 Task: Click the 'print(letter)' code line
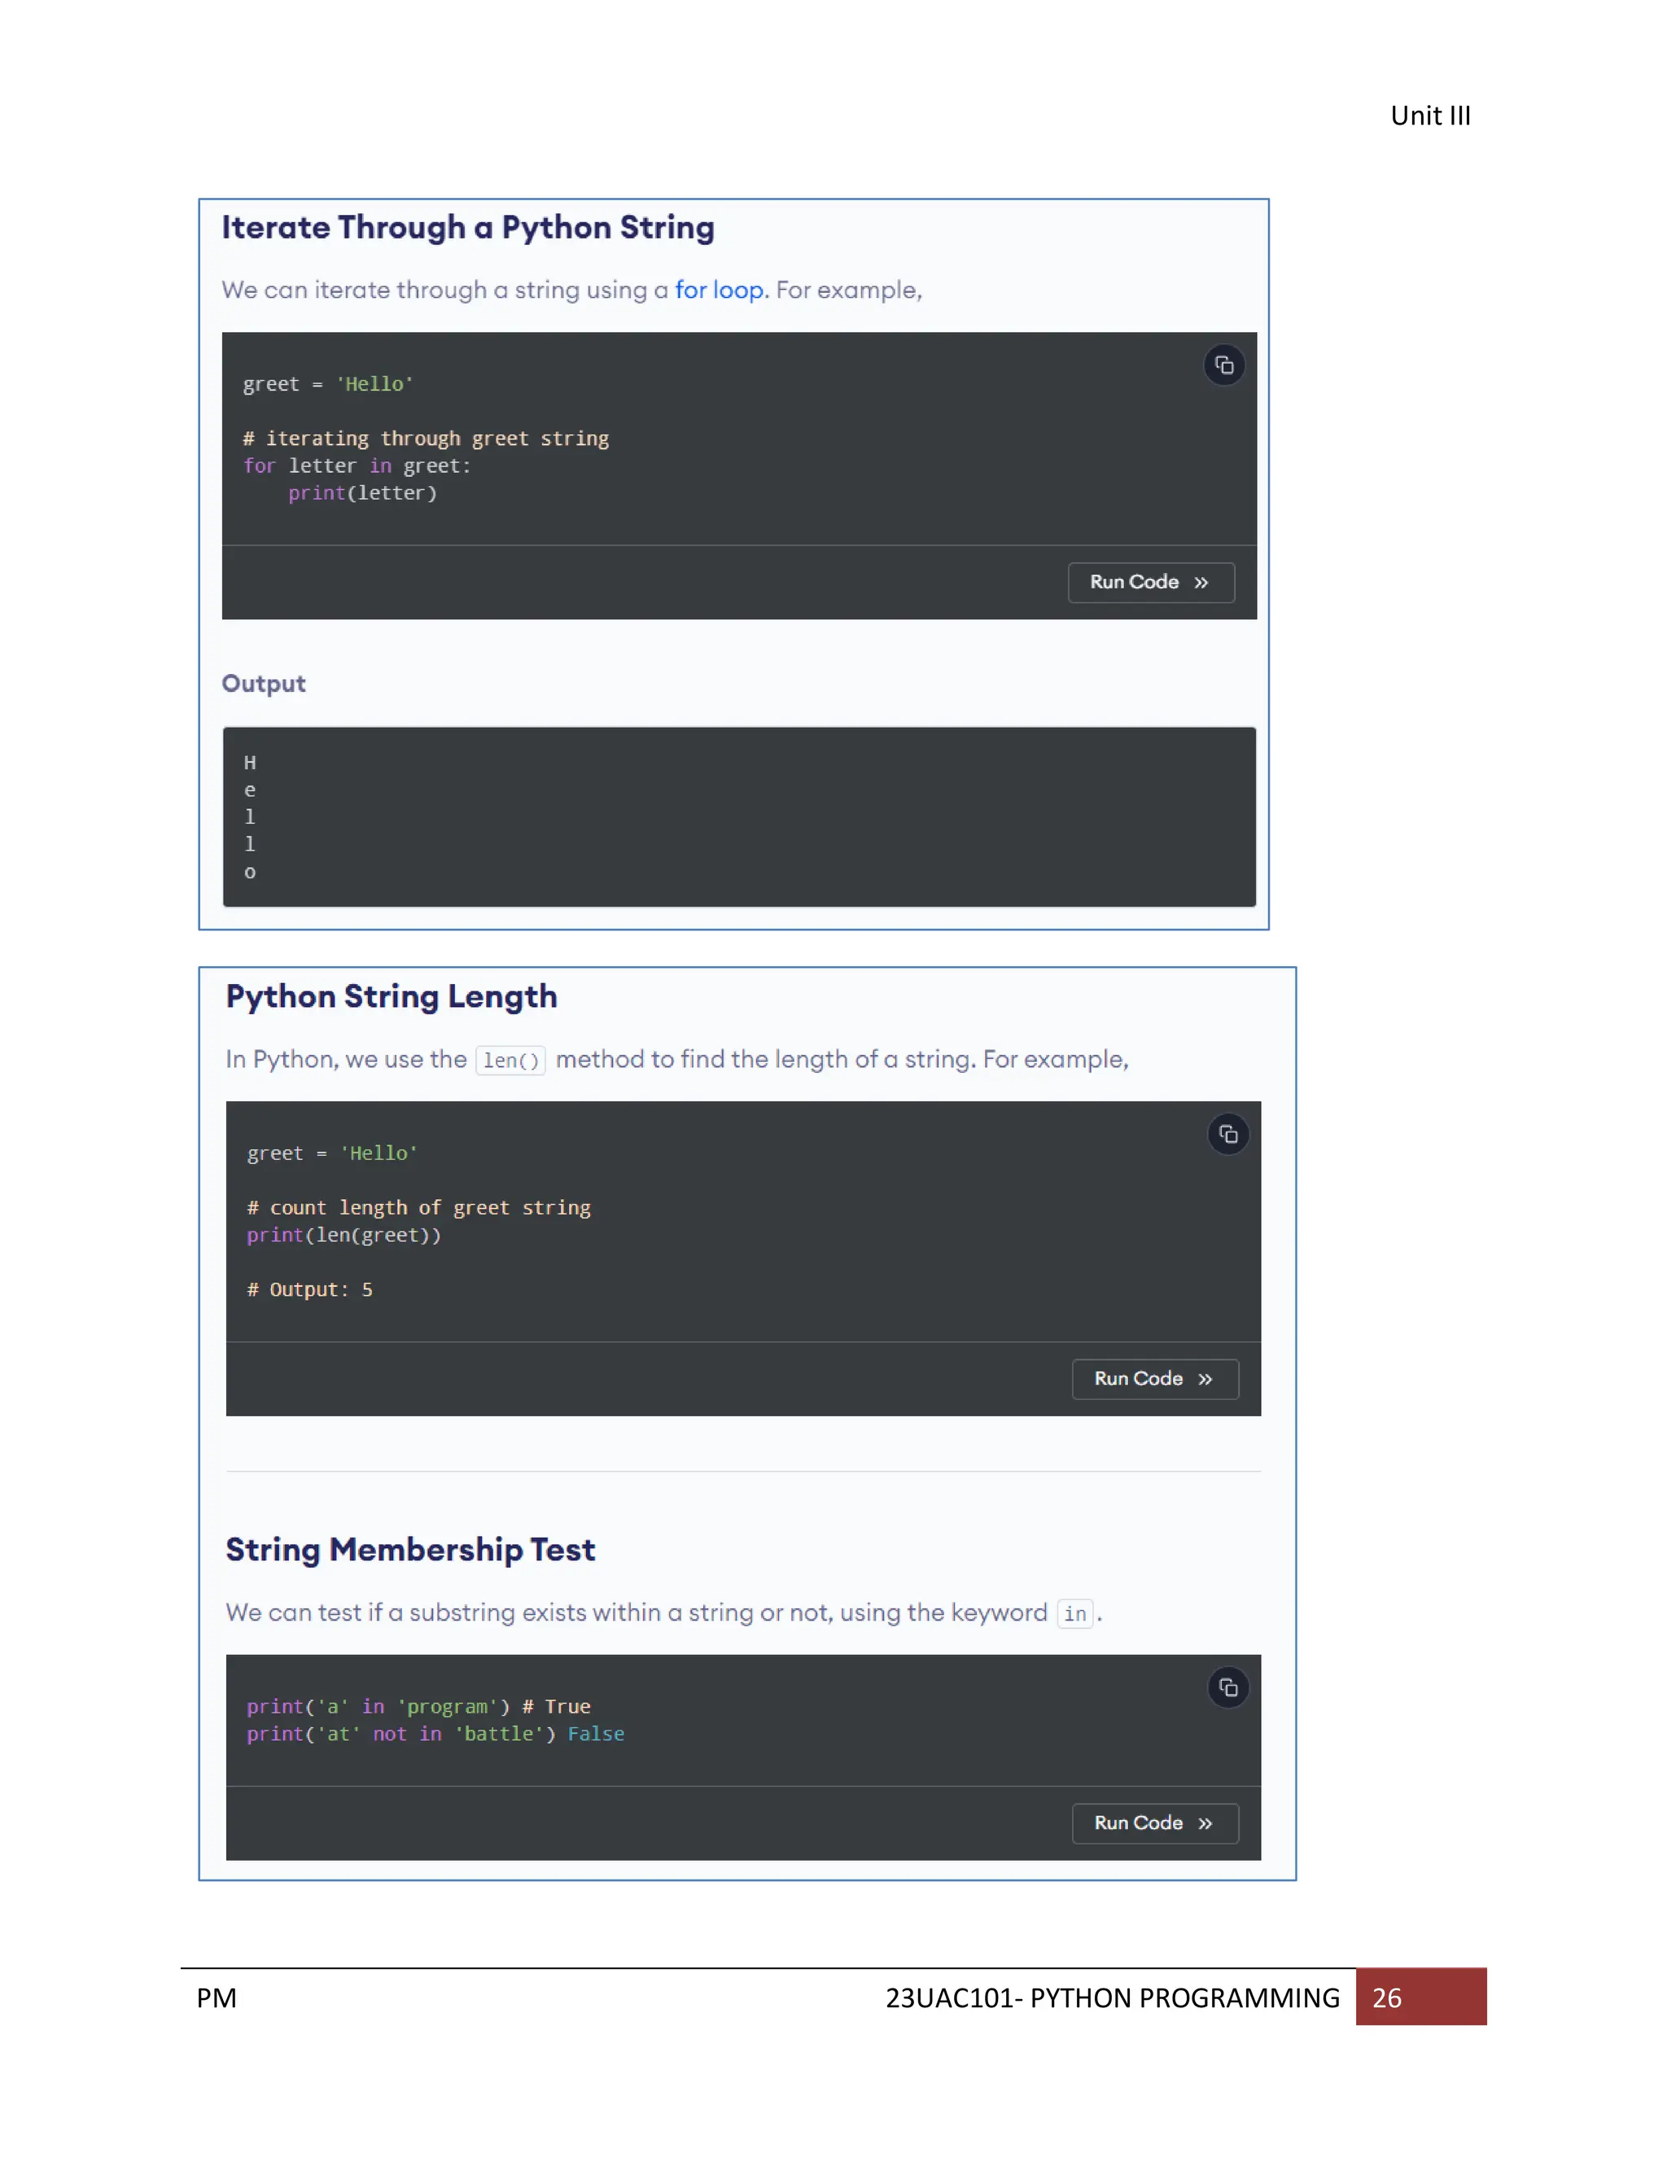coord(362,492)
